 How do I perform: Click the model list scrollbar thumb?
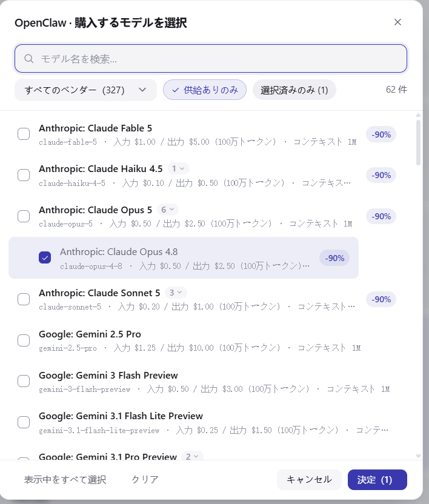point(418,142)
